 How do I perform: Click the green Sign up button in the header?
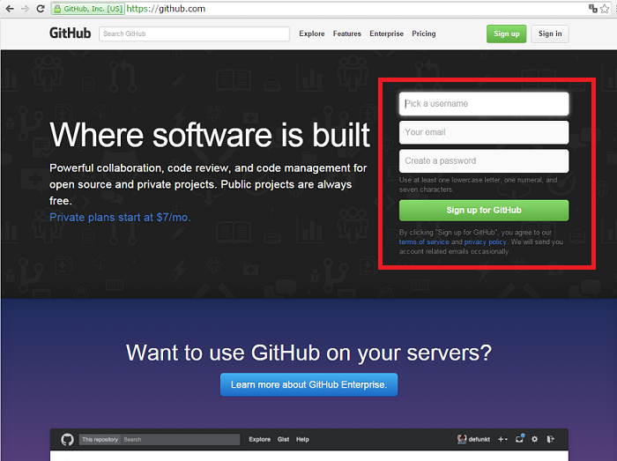click(x=506, y=33)
